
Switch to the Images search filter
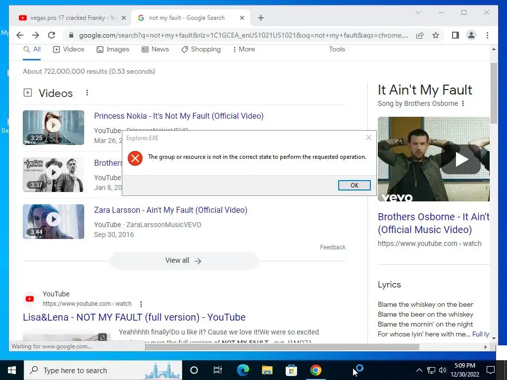point(113,49)
